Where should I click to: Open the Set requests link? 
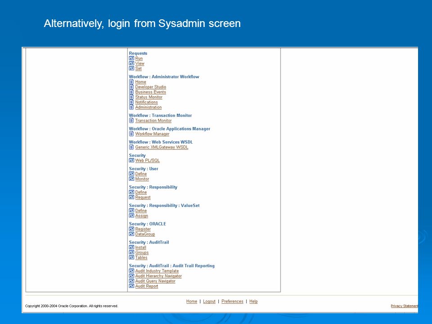(x=138, y=68)
